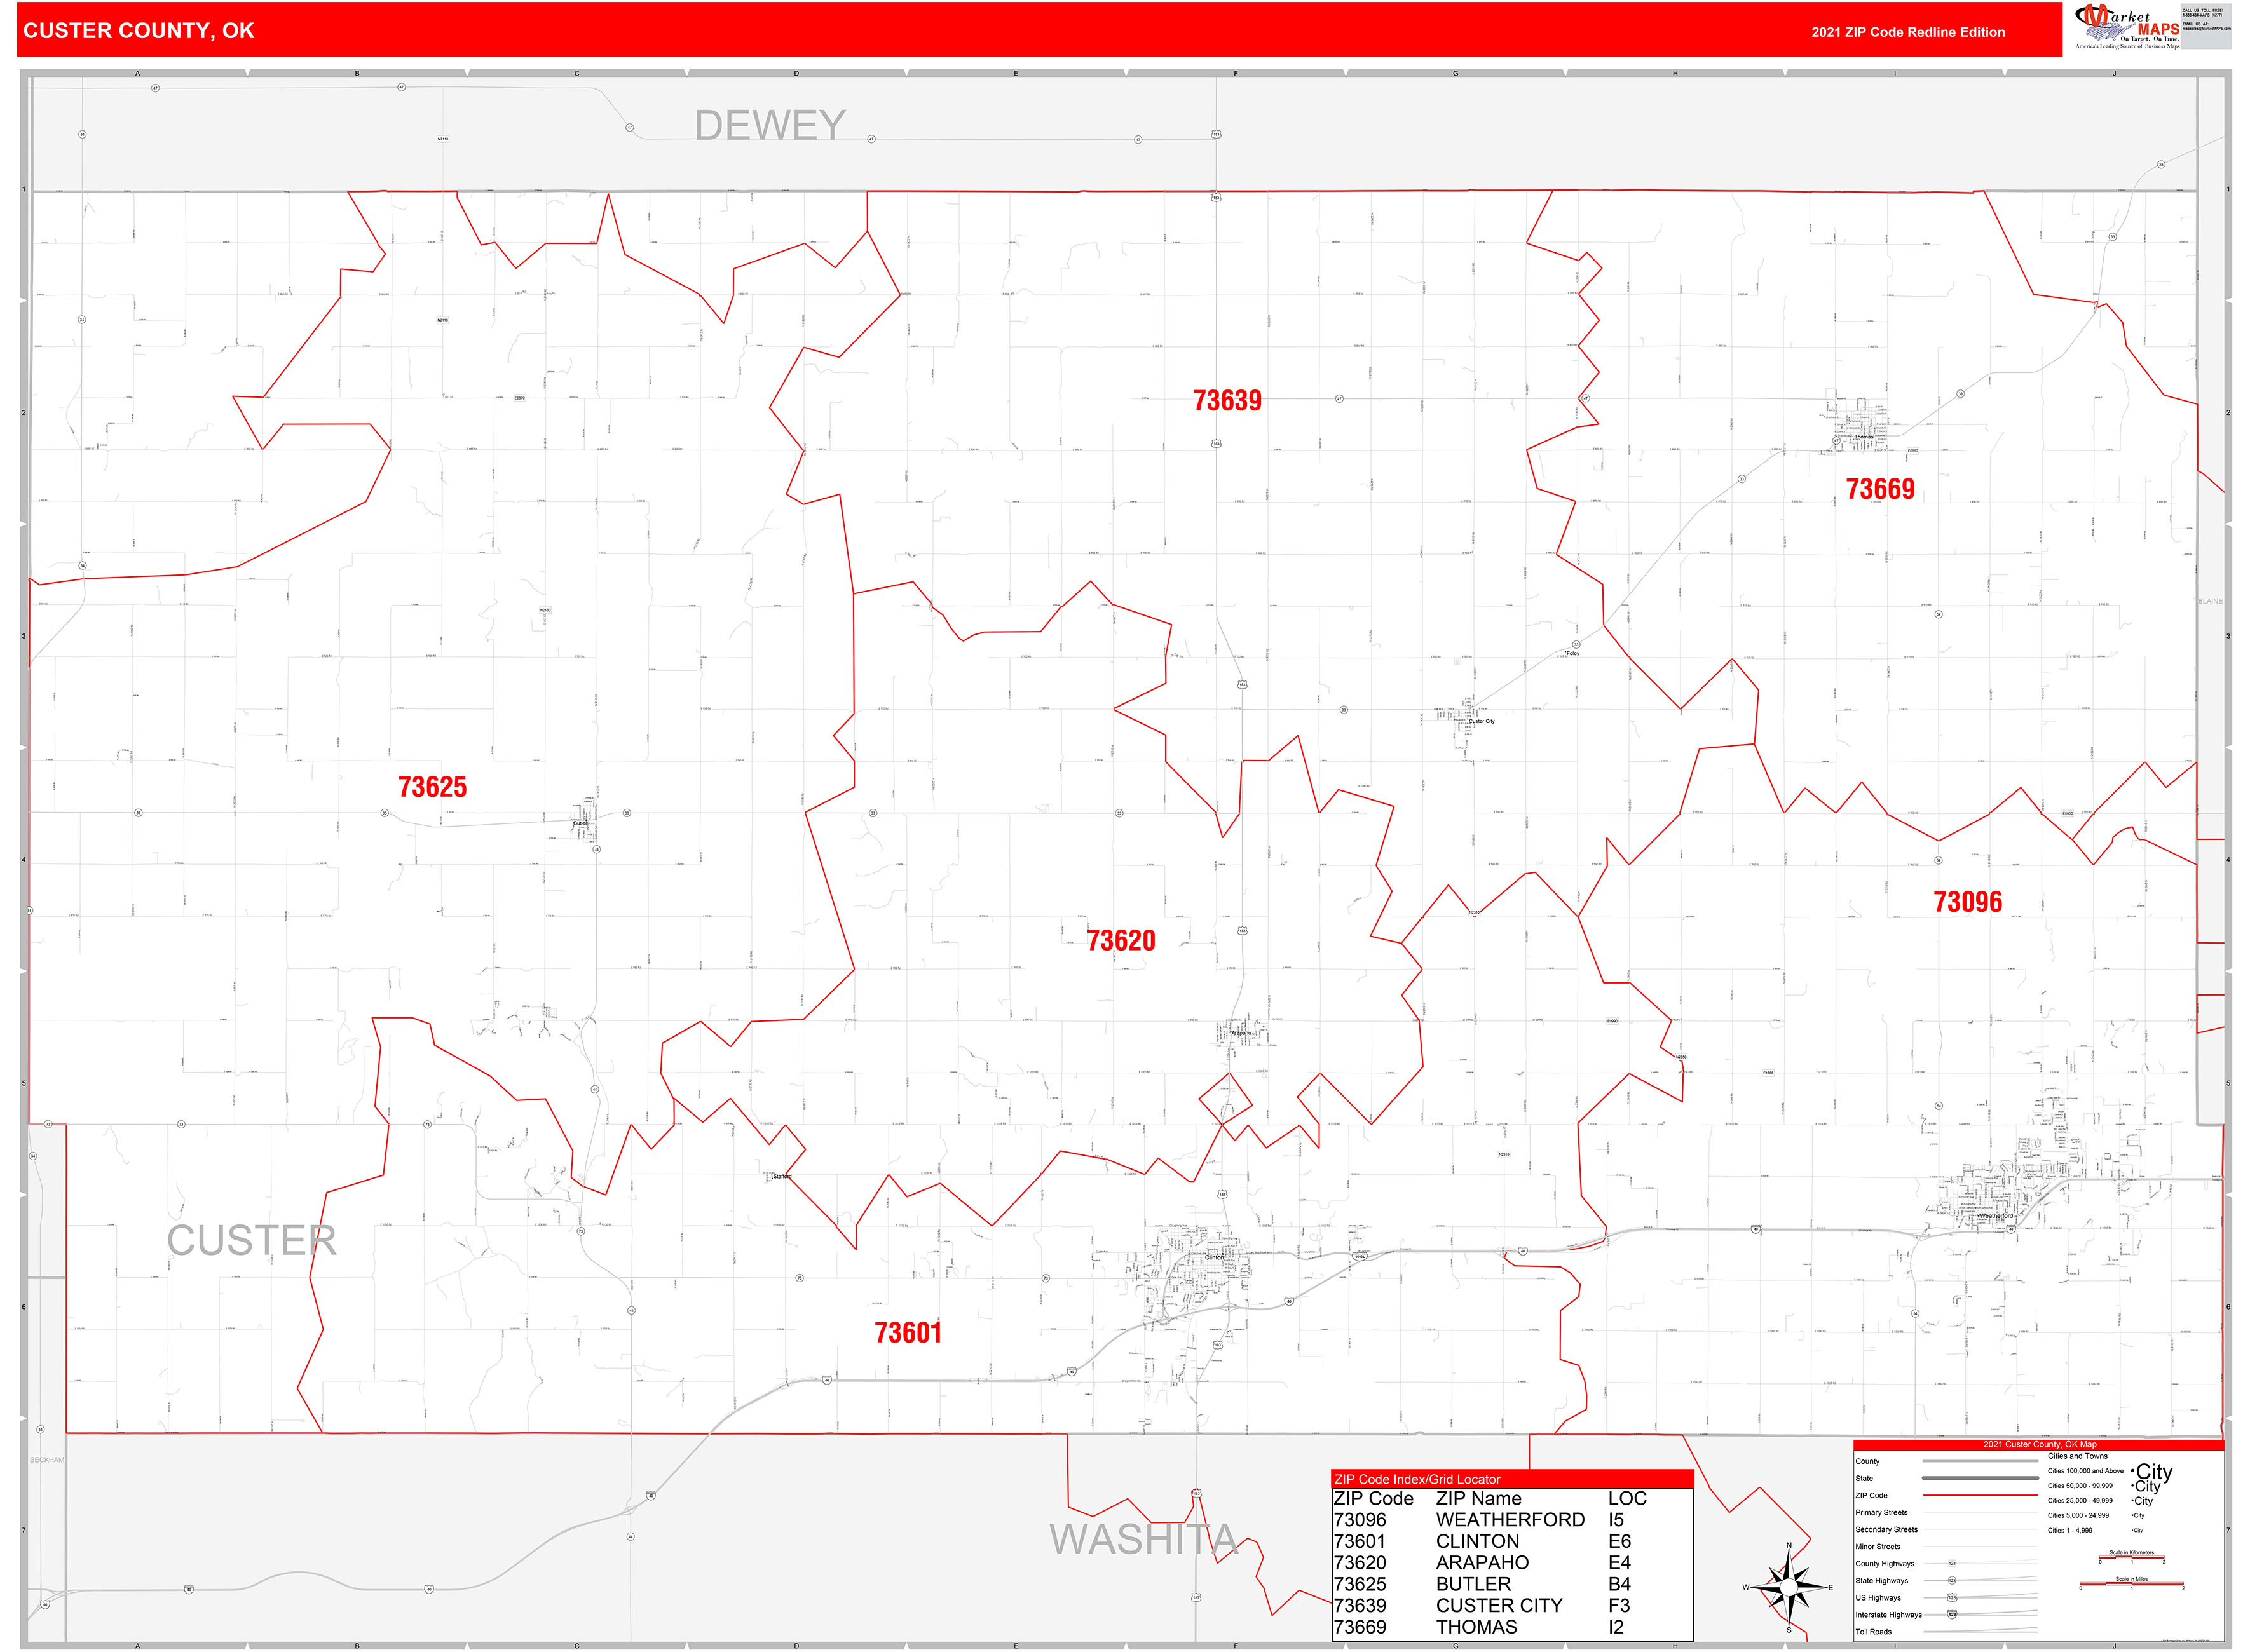Expand the ZIP Code Index/Grid Locator header
This screenshot has width=2243, height=1652.
pyautogui.click(x=1417, y=1479)
